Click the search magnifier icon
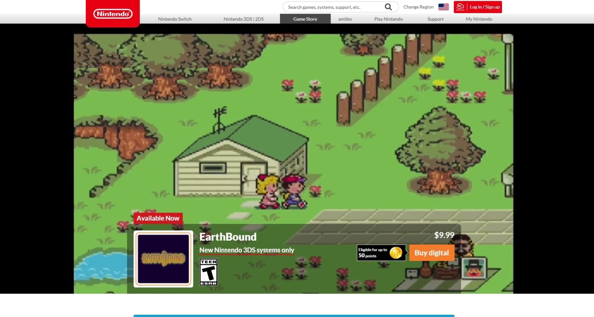Screen dimensions: 594x317 coord(388,7)
